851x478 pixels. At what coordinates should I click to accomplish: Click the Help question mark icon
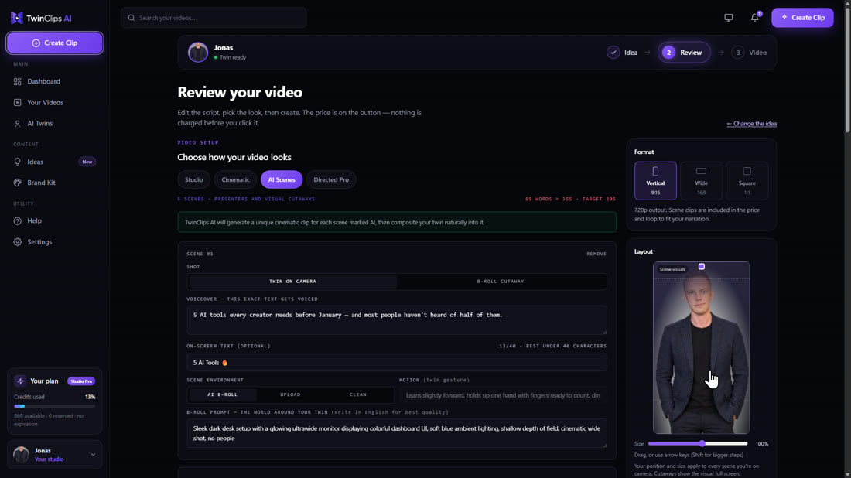pyautogui.click(x=17, y=221)
